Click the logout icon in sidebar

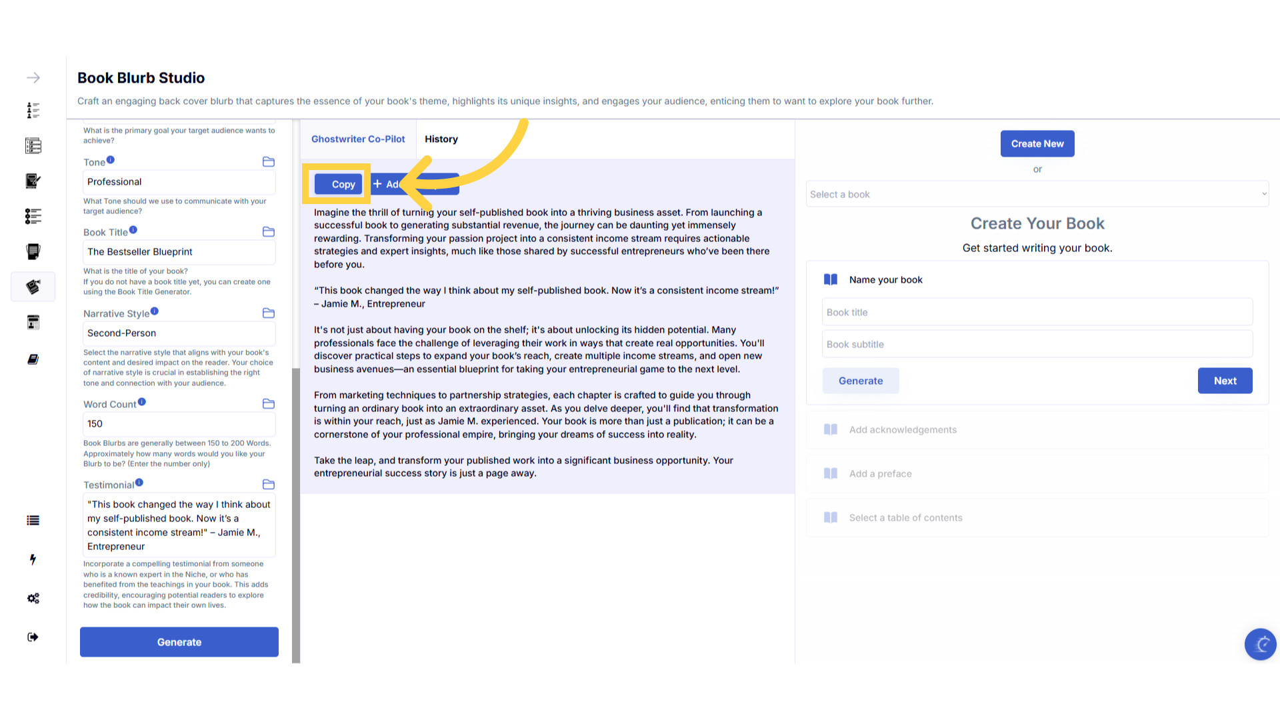click(x=33, y=637)
